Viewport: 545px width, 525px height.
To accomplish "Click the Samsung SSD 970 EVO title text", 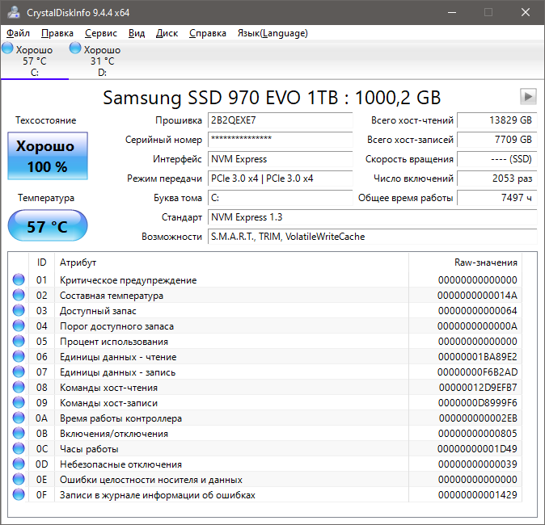I will pos(272,98).
